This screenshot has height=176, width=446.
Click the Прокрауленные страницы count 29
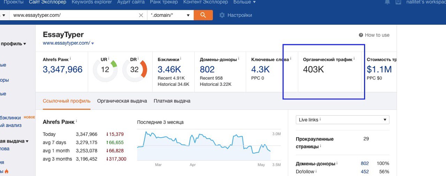[366, 139]
